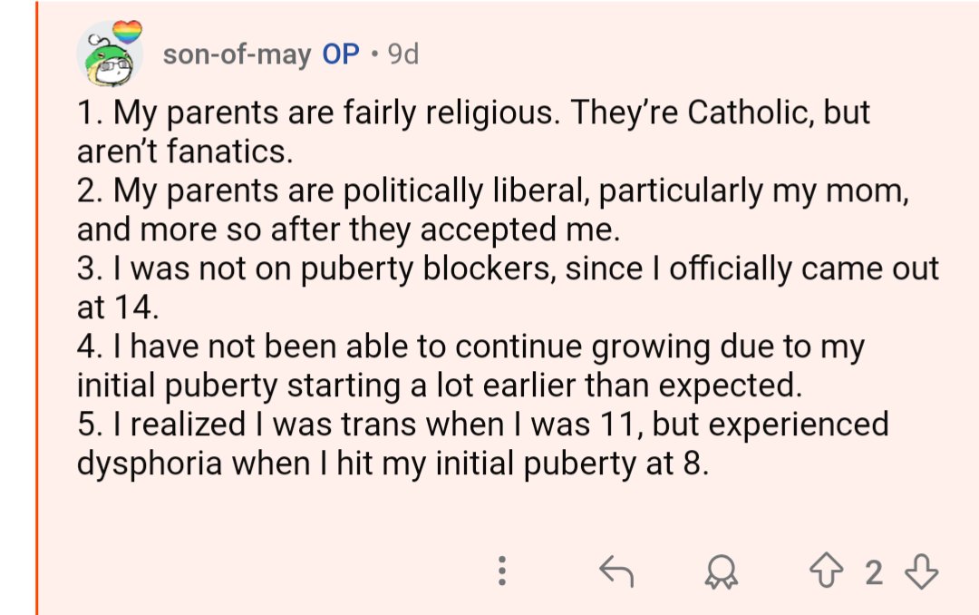This screenshot has height=615, width=979.
Task: Reply to this comment using arrow icon
Action: click(617, 571)
